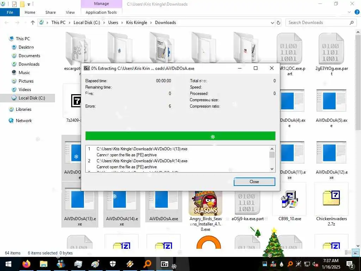This screenshot has height=271, width=361.
Task: Select the AiVDsDOsA(12).exe file icon
Action: click(x=331, y=152)
